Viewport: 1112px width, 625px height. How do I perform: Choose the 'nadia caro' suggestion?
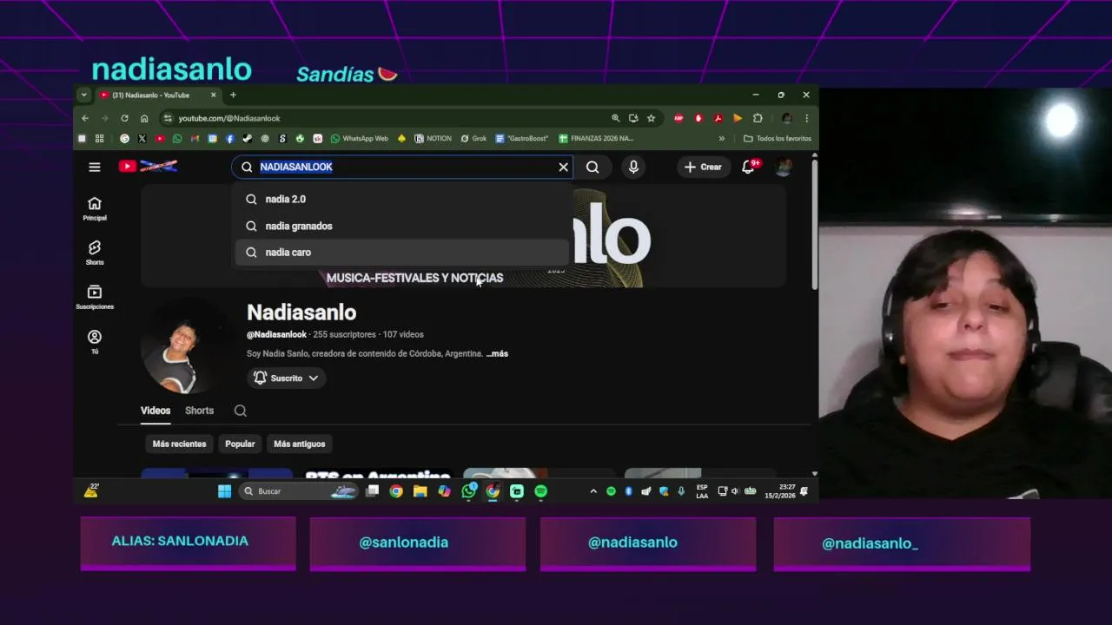click(x=401, y=252)
